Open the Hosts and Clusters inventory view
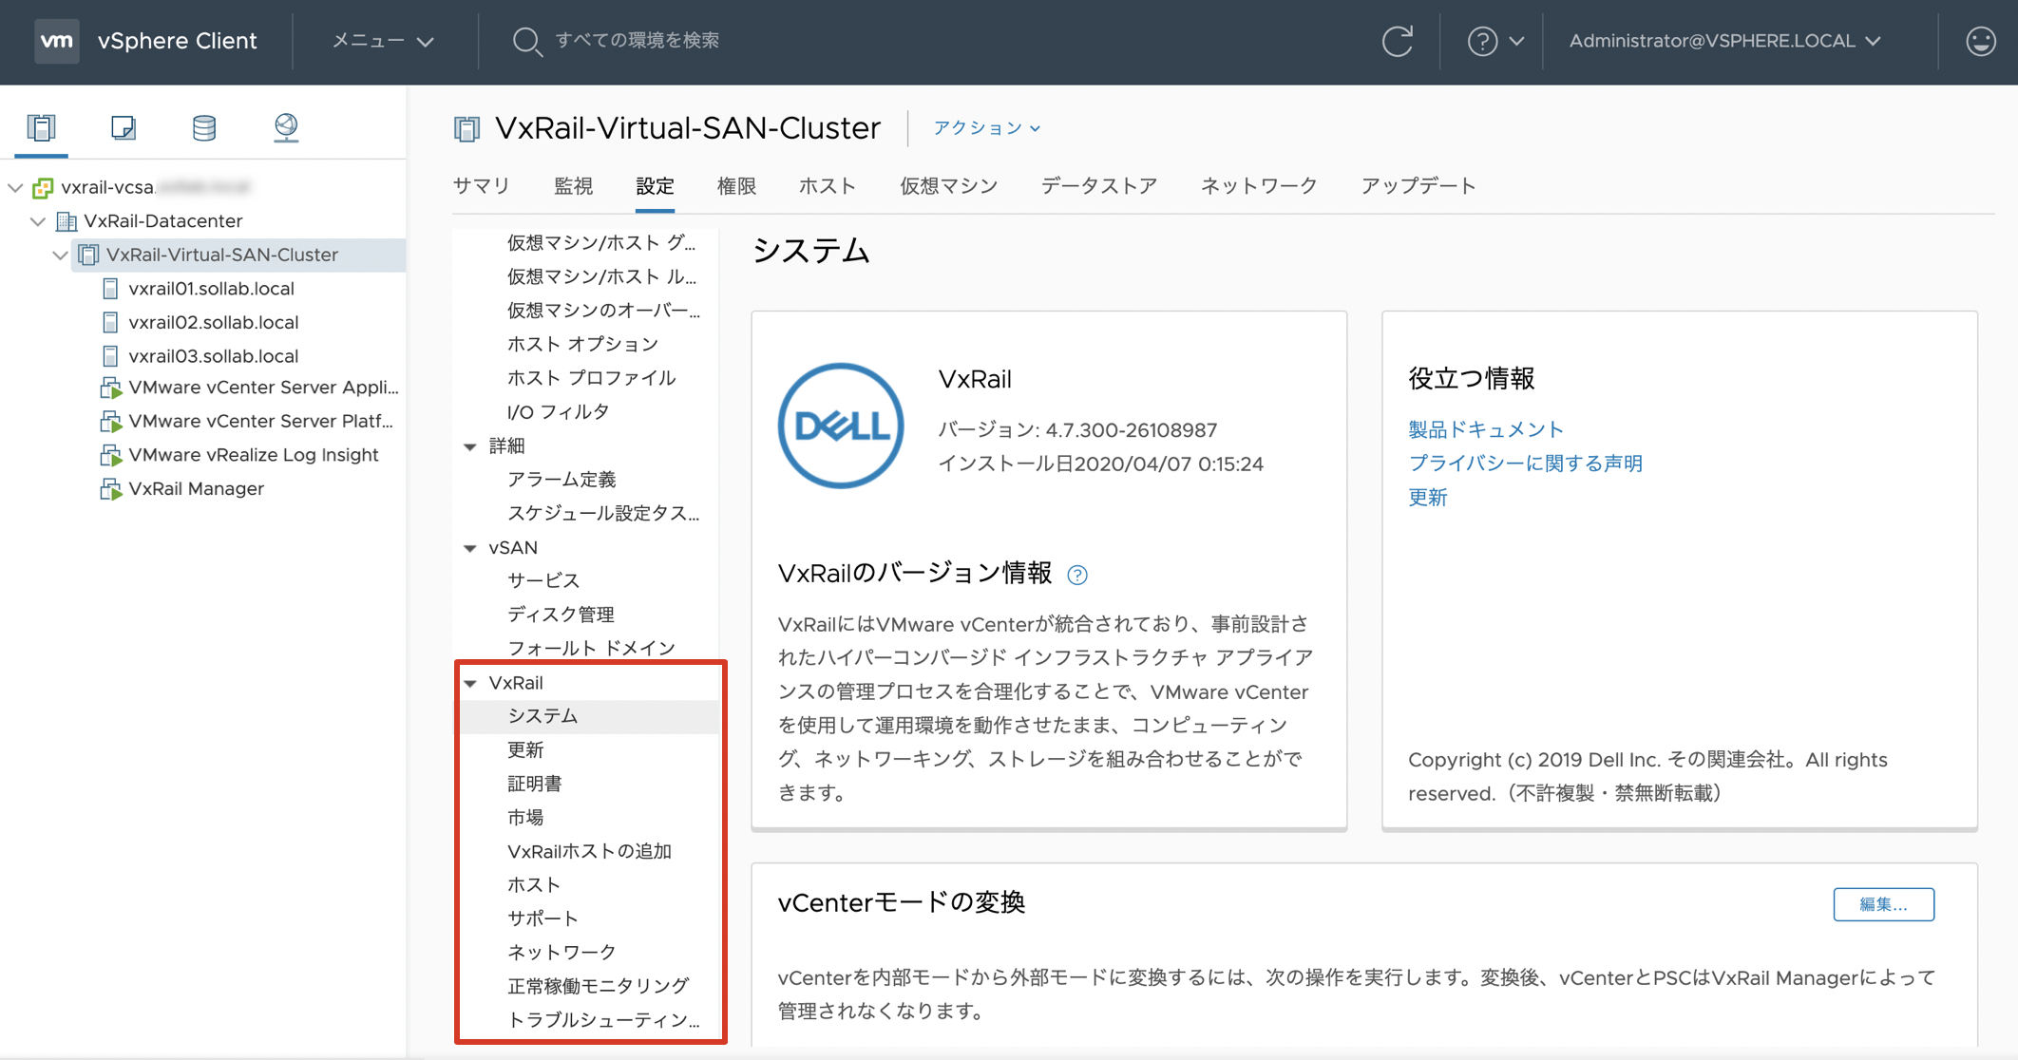This screenshot has width=2018, height=1060. tap(42, 127)
